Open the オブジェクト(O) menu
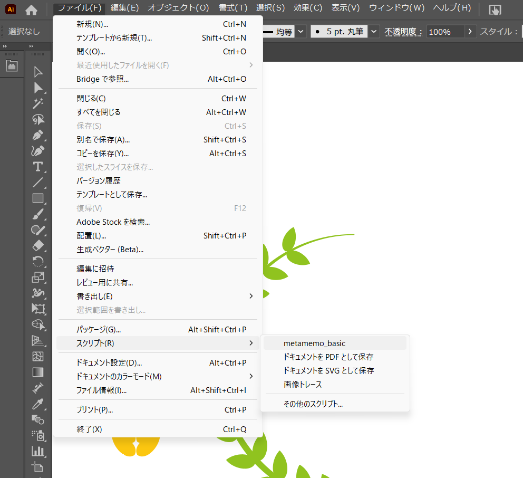Image resolution: width=523 pixels, height=478 pixels. tap(178, 8)
